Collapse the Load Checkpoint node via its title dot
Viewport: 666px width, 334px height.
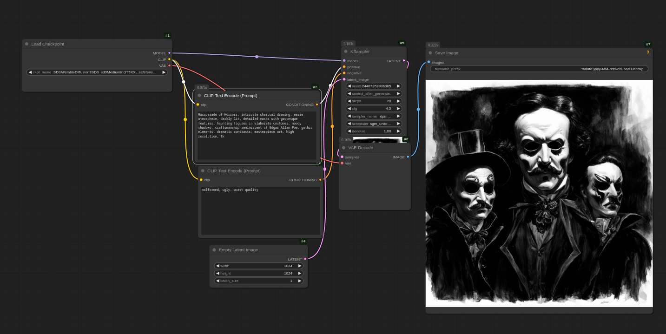click(x=27, y=44)
